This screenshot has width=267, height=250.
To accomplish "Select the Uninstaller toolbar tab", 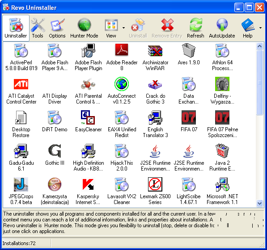I will [x=16, y=28].
